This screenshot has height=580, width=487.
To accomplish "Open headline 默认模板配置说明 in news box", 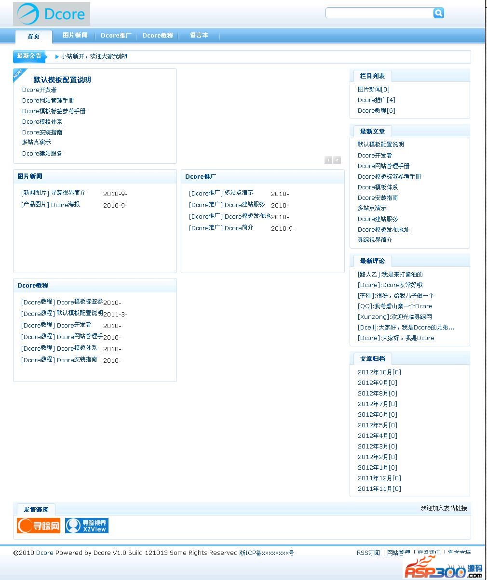I will 62,80.
